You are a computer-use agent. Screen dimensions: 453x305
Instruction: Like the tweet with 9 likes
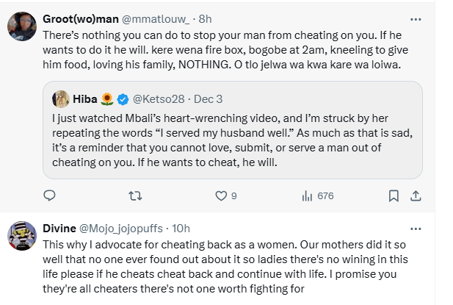220,195
